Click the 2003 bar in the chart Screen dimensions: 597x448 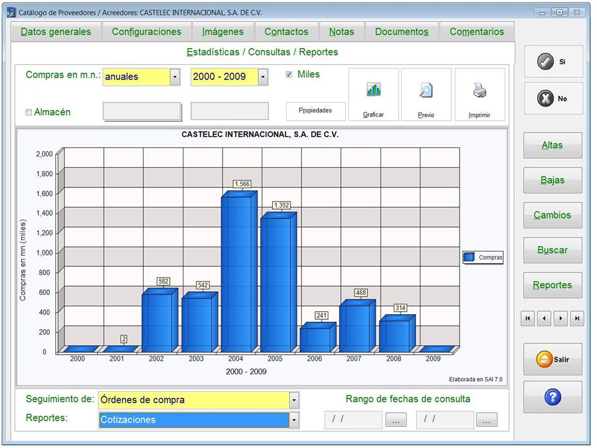coord(200,322)
